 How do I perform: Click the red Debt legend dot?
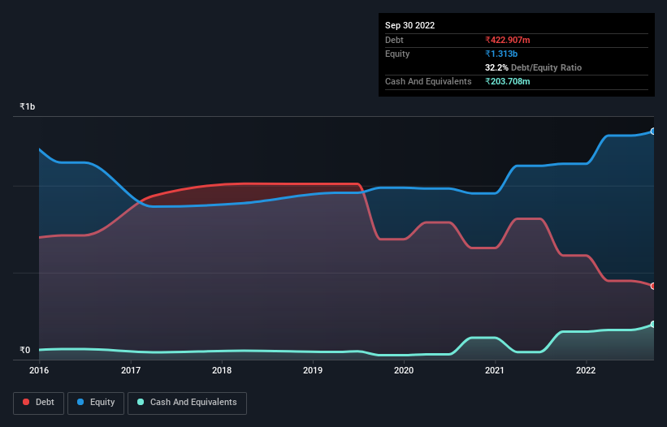(26, 402)
